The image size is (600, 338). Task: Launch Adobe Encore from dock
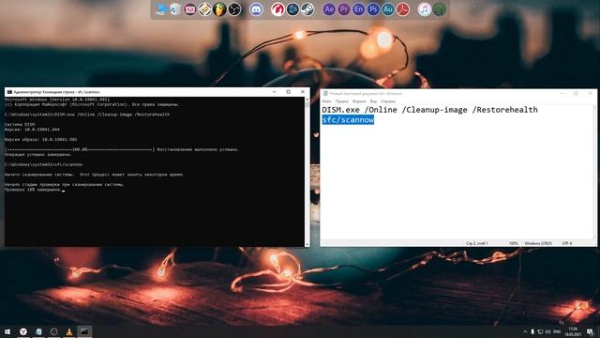[x=358, y=9]
